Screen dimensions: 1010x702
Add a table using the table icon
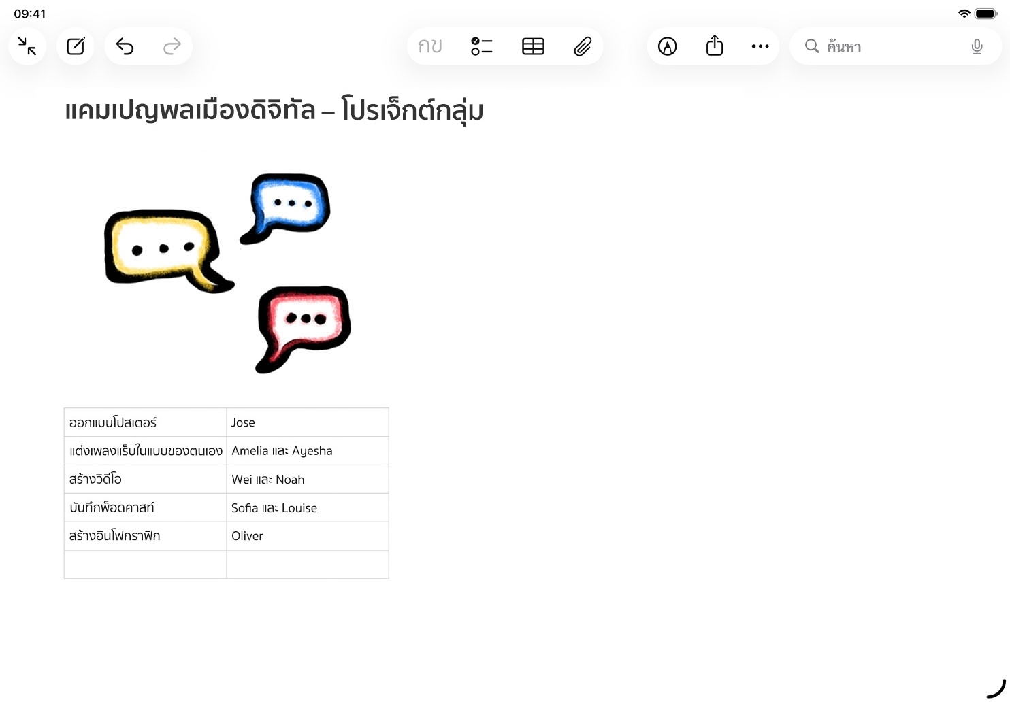533,46
